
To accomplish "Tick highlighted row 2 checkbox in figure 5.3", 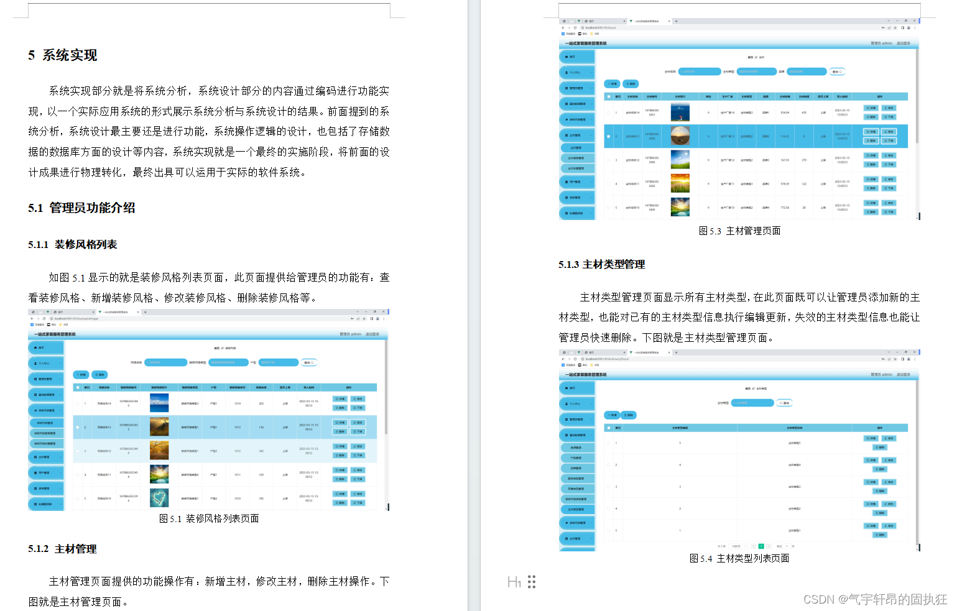I will pos(608,136).
